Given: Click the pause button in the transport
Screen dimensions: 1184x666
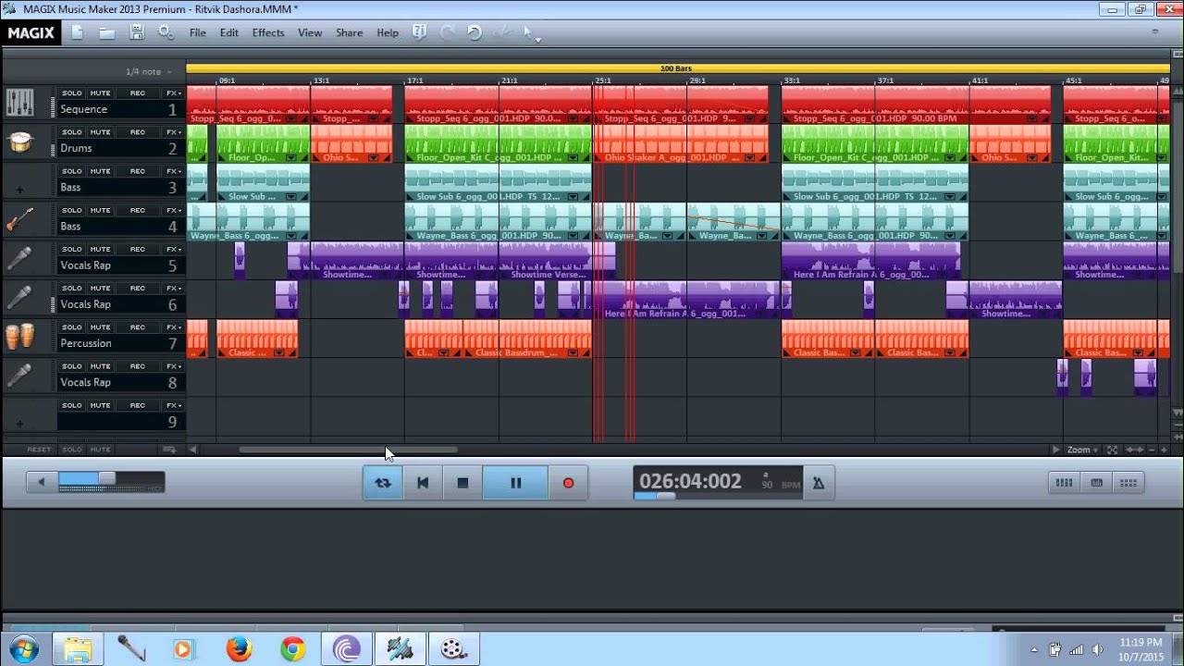Looking at the screenshot, I should (516, 483).
